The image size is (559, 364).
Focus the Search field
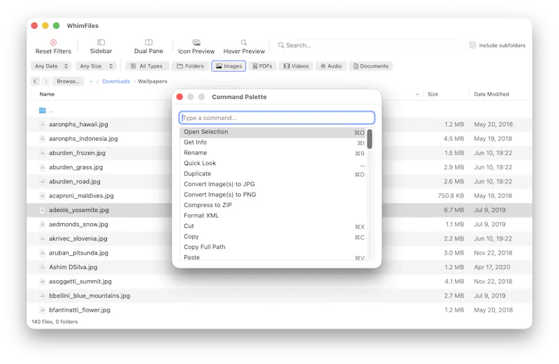369,45
